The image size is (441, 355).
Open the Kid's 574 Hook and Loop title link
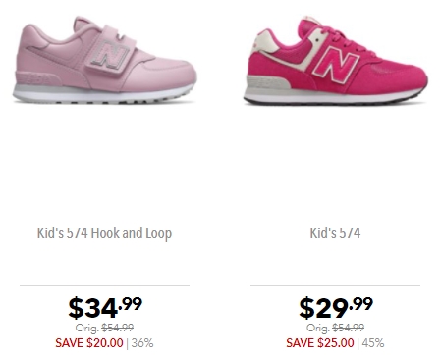[x=104, y=233]
